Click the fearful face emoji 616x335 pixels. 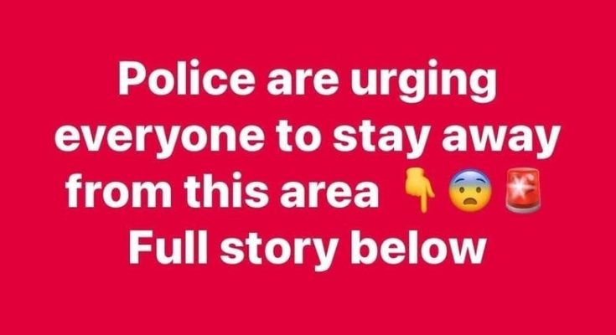471,192
